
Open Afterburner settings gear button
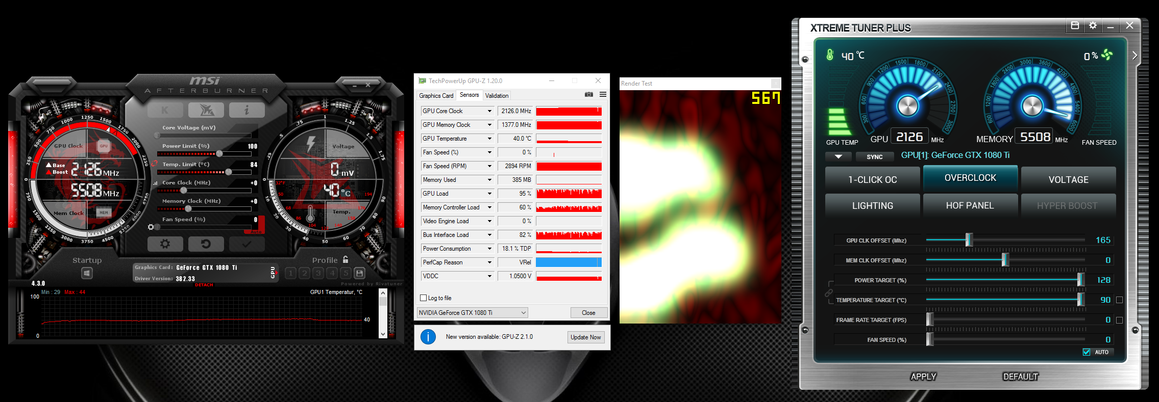[x=165, y=244]
